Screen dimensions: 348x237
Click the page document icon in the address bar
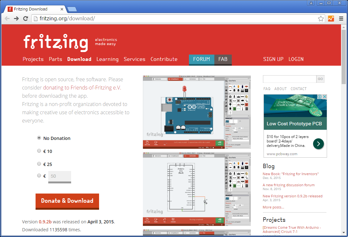coord(36,19)
